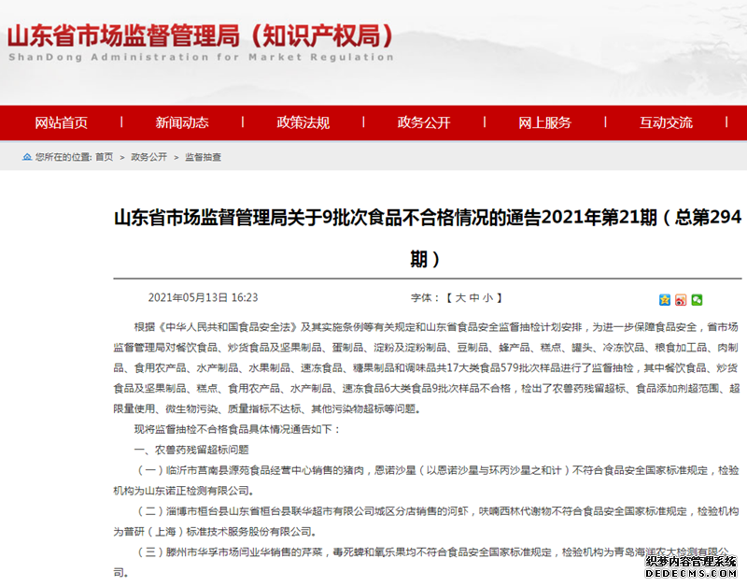This screenshot has height=587, width=747.
Task: Open the 新闻动态 navigation menu
Action: pyautogui.click(x=182, y=122)
